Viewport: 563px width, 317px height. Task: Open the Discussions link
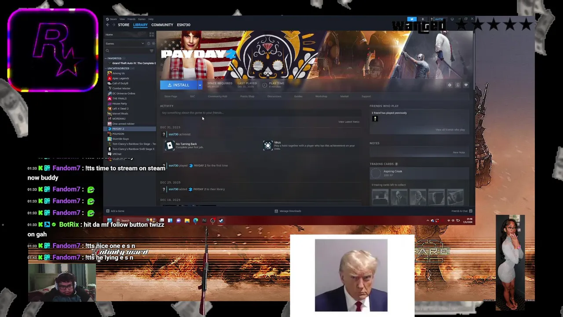[x=274, y=96]
